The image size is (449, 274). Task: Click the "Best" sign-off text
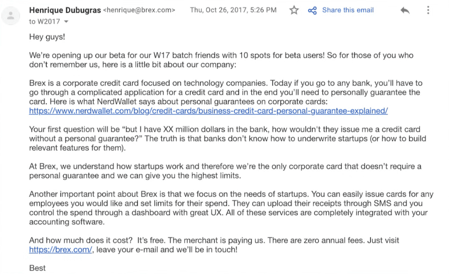click(37, 268)
